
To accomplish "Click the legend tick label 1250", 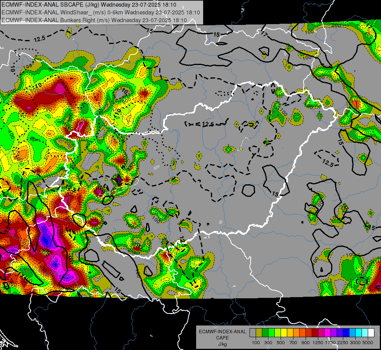I will click(318, 343).
